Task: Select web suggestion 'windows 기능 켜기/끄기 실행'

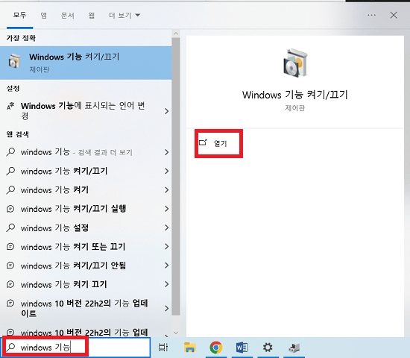Action: click(x=86, y=209)
